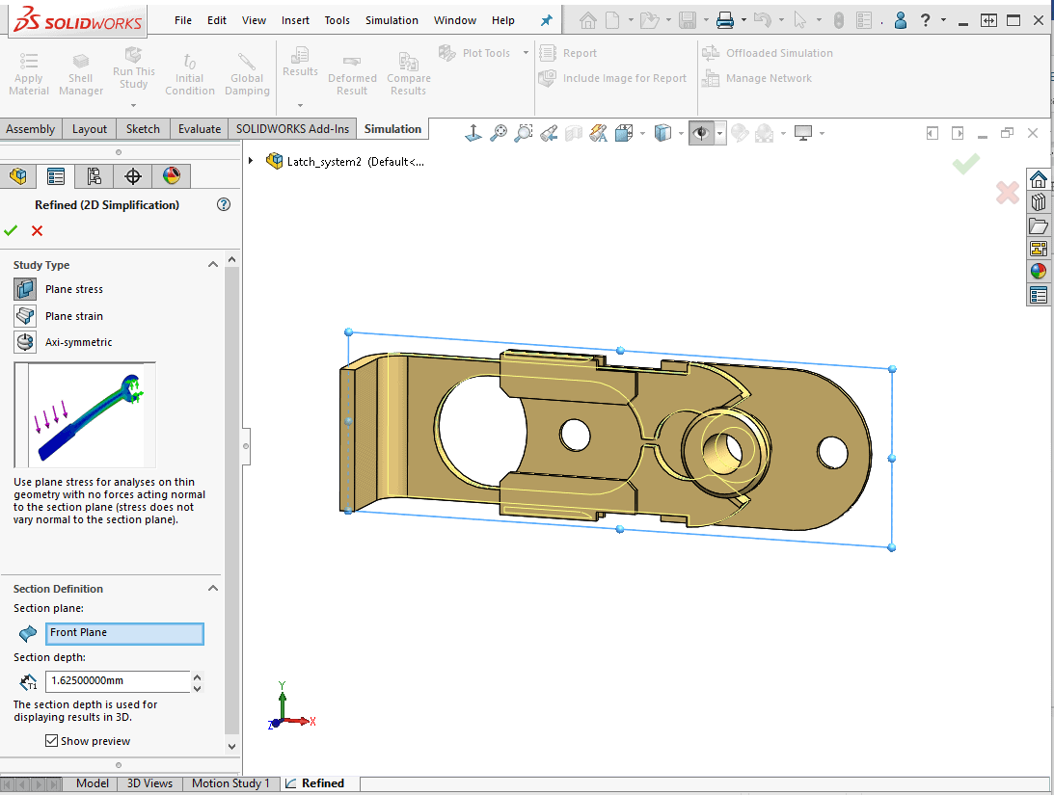Select the Axi-symmetric study type
The image size is (1054, 795).
(x=25, y=342)
